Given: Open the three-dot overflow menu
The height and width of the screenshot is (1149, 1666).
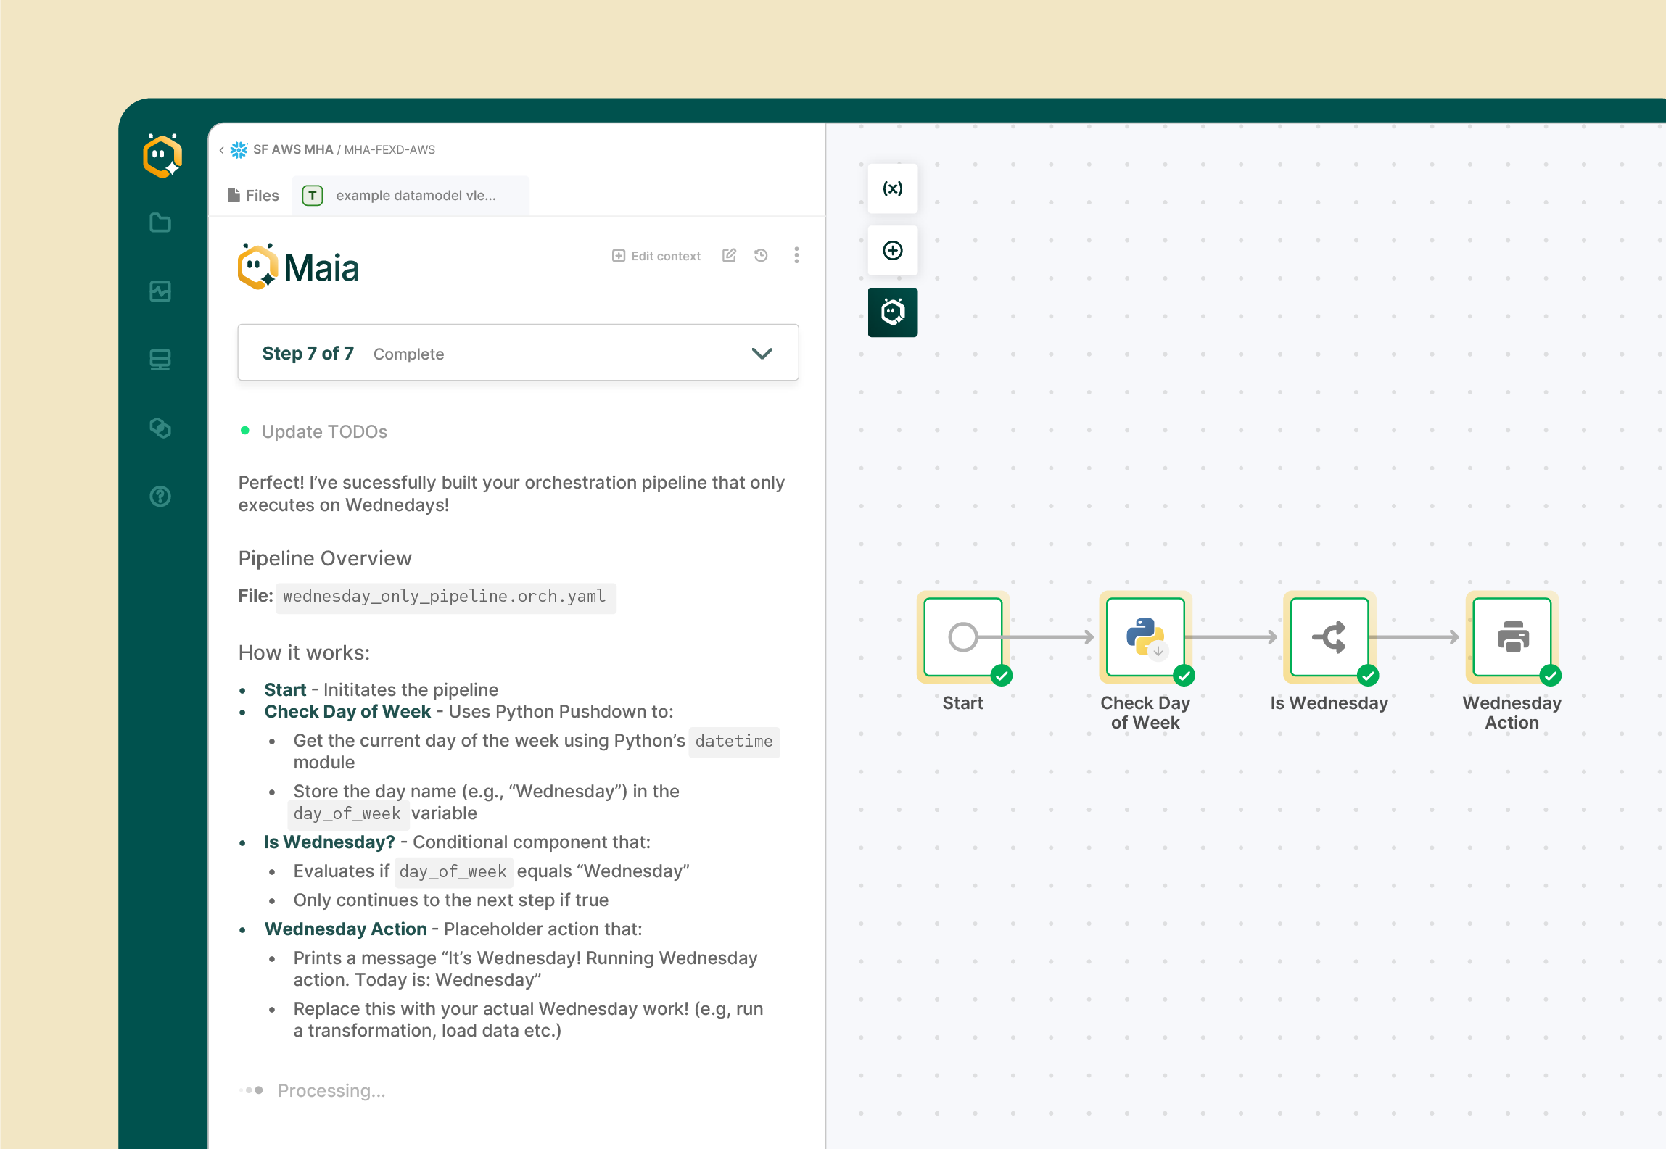Looking at the screenshot, I should click(796, 255).
